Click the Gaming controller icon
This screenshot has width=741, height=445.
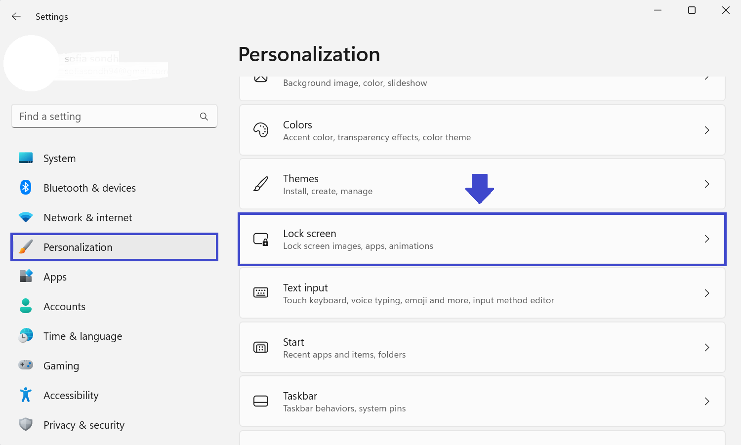(x=26, y=365)
